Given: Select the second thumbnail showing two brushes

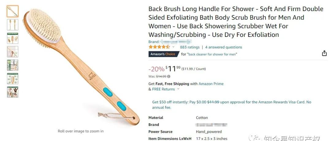Looking at the screenshot, I should pos(13,25).
